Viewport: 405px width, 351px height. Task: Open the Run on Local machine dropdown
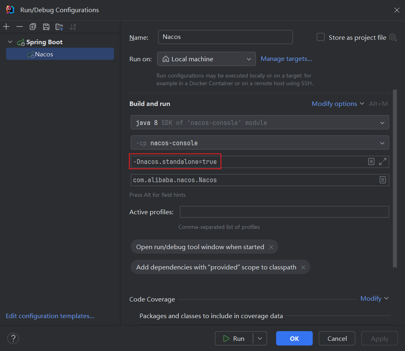(x=206, y=59)
